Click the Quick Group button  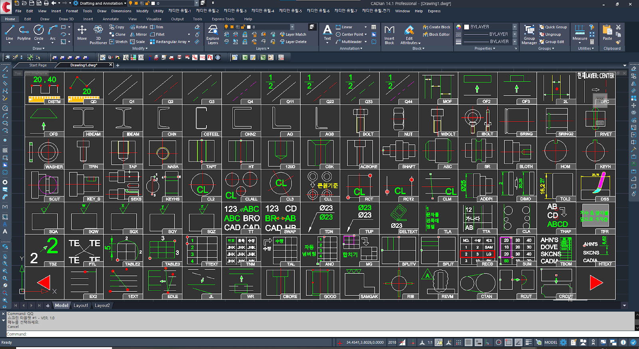point(553,27)
